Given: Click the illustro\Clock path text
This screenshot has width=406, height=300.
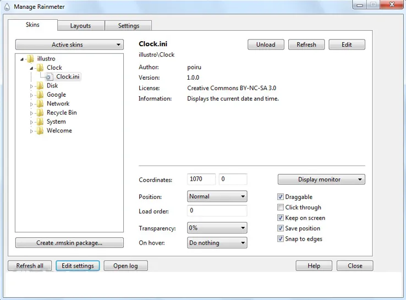Looking at the screenshot, I should (156, 54).
